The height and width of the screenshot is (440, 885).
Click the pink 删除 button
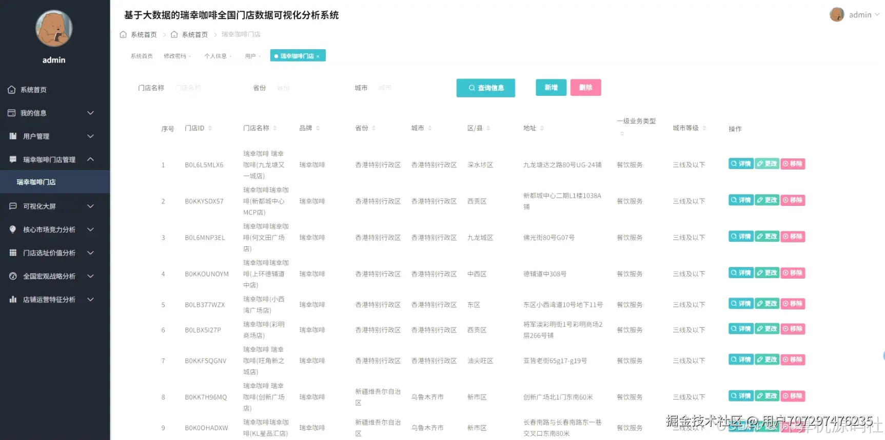click(586, 88)
